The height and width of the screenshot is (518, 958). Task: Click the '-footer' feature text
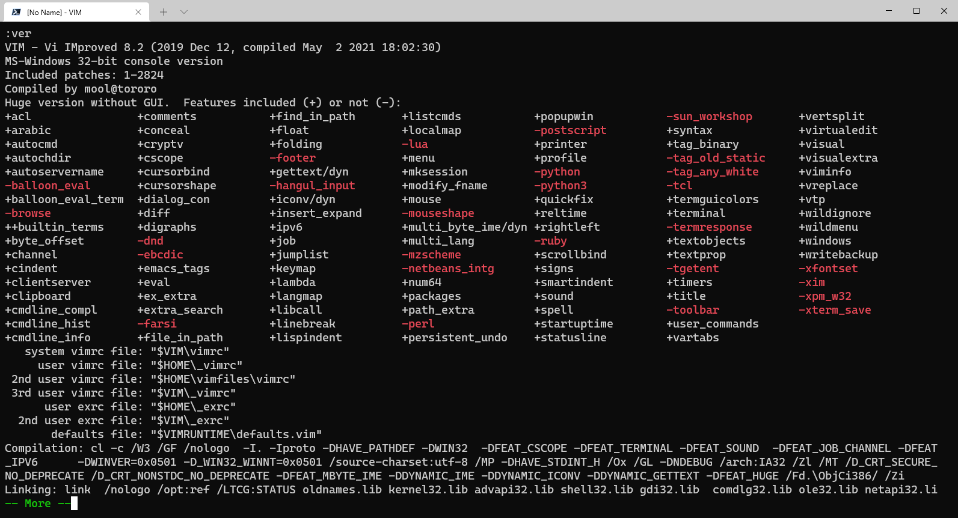point(292,158)
